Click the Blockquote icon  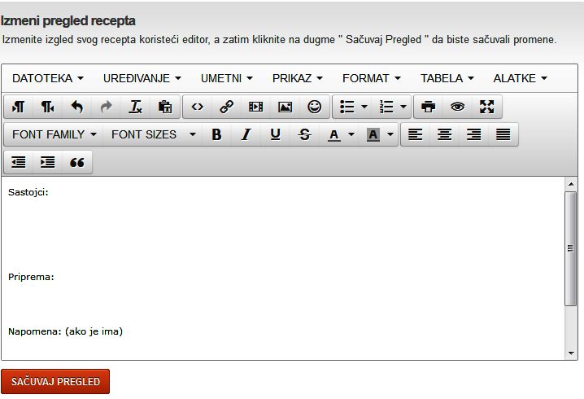tap(77, 162)
